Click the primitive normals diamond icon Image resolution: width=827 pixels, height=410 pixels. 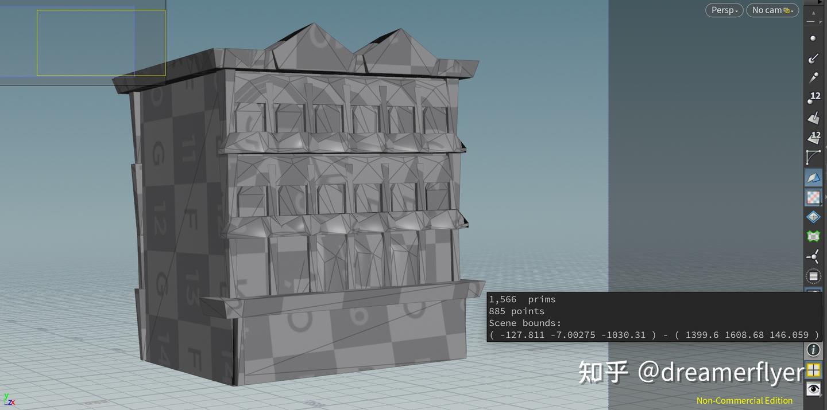(813, 216)
